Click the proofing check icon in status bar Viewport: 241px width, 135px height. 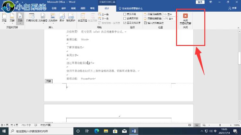pyautogui.click(x=36, y=125)
